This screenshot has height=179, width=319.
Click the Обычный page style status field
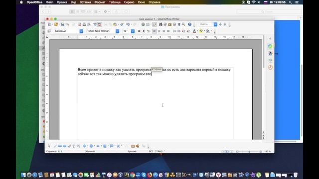[90, 151]
